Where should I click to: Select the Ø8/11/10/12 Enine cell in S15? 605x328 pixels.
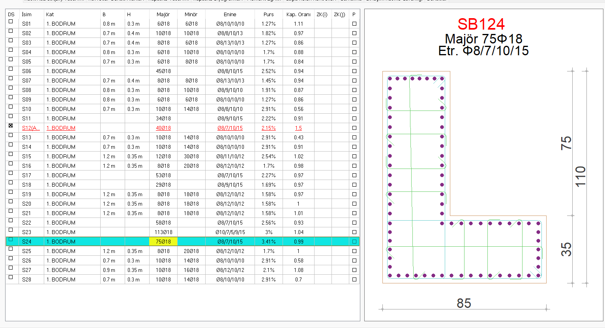point(230,156)
